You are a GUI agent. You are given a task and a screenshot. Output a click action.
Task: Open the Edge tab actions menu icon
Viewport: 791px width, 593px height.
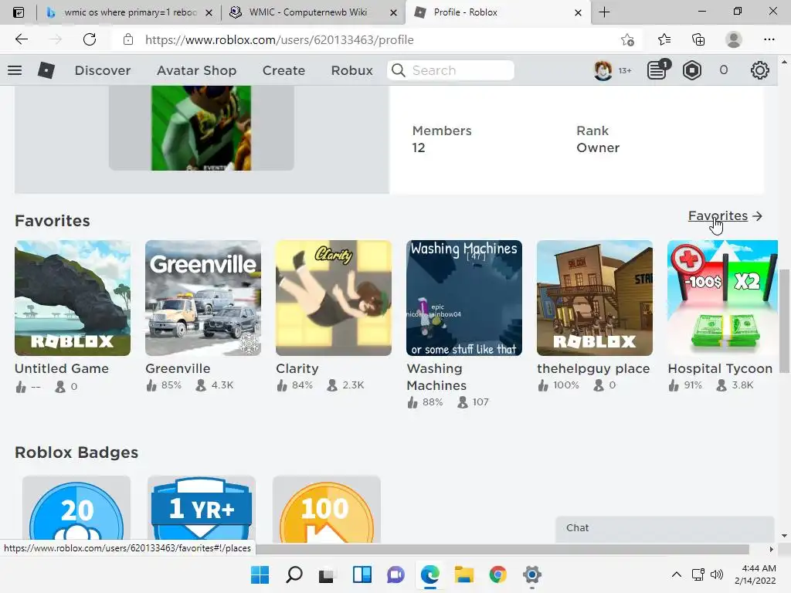point(19,12)
